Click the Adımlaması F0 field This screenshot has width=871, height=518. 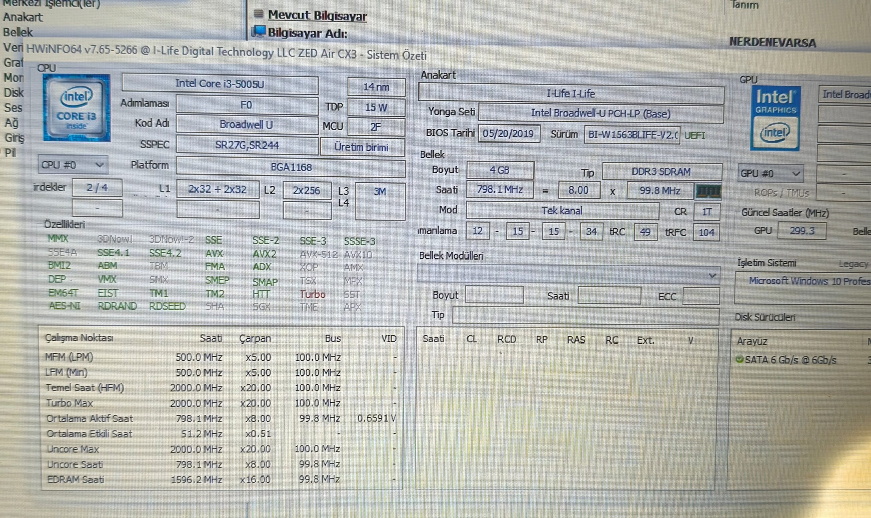[x=247, y=105]
